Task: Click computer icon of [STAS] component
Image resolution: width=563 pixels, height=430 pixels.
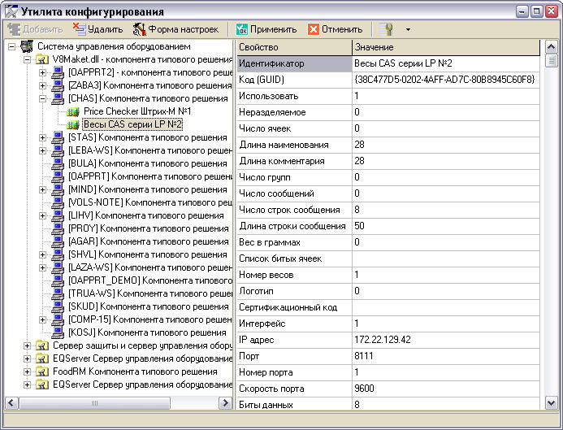Action: tap(58, 137)
